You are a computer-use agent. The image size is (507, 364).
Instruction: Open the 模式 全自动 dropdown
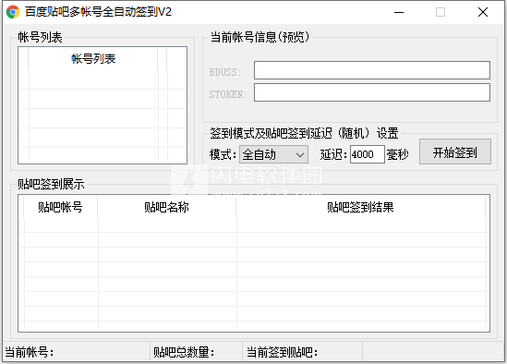tap(273, 154)
